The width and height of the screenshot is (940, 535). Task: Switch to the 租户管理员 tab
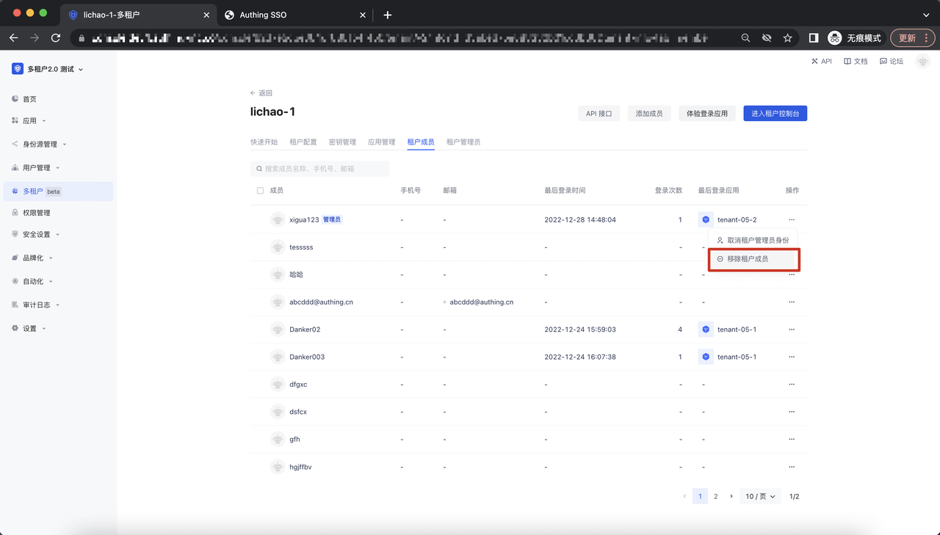click(x=463, y=142)
